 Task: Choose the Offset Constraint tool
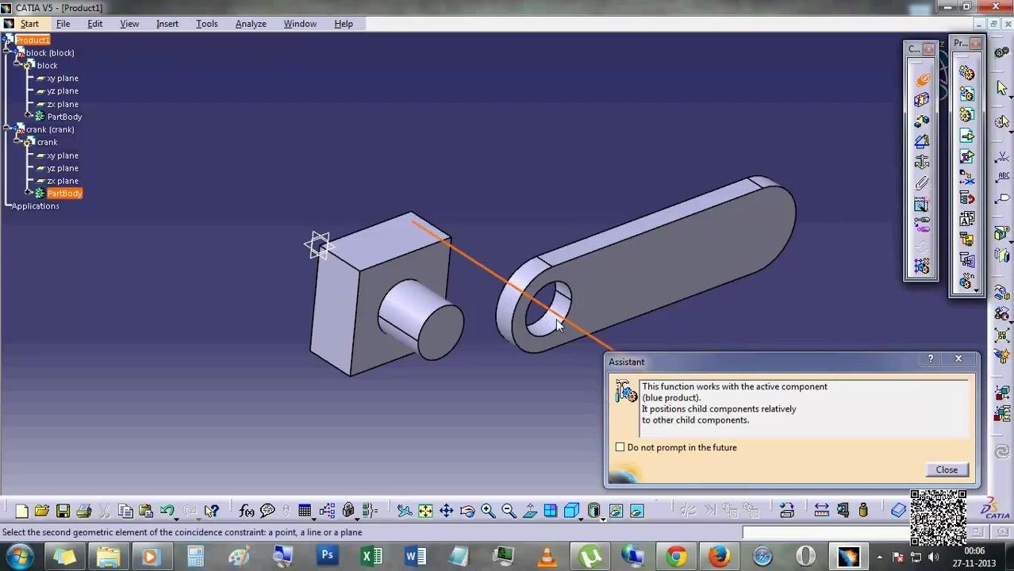[922, 121]
